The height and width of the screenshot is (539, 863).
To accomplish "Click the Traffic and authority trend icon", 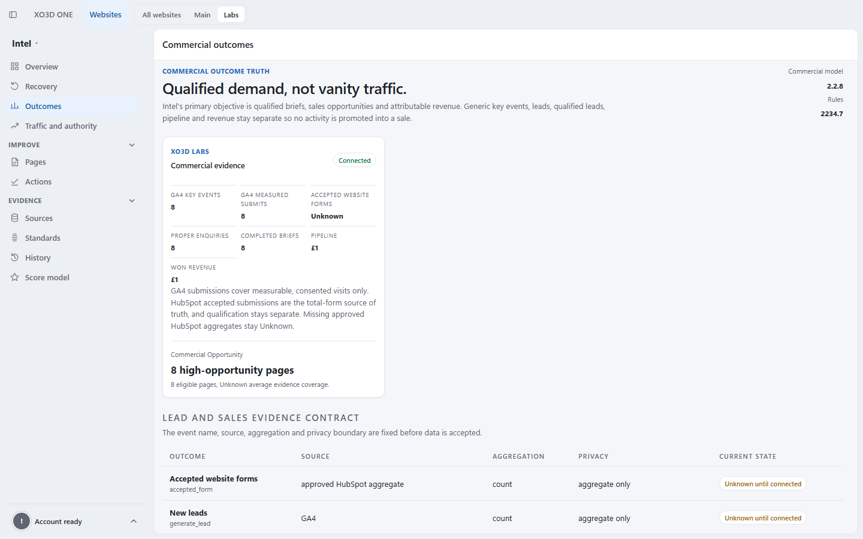I will pos(15,126).
